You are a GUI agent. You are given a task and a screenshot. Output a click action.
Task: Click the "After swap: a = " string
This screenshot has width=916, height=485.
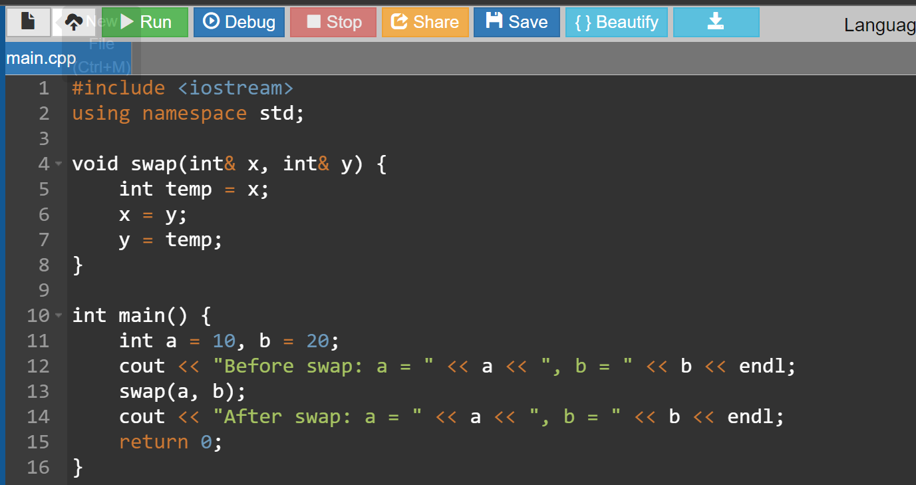tap(317, 416)
